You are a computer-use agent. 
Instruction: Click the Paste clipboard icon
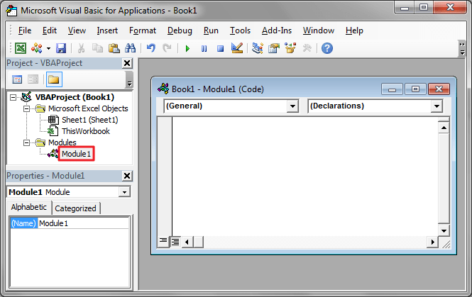114,48
